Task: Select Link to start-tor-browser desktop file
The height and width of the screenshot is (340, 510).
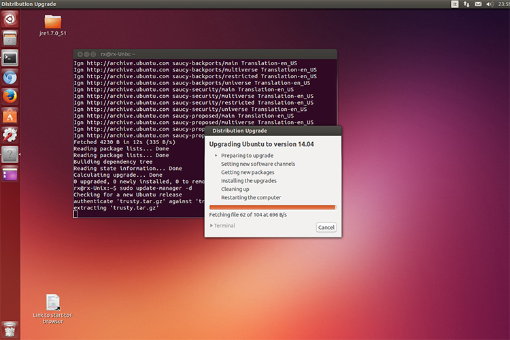Action: 53,309
